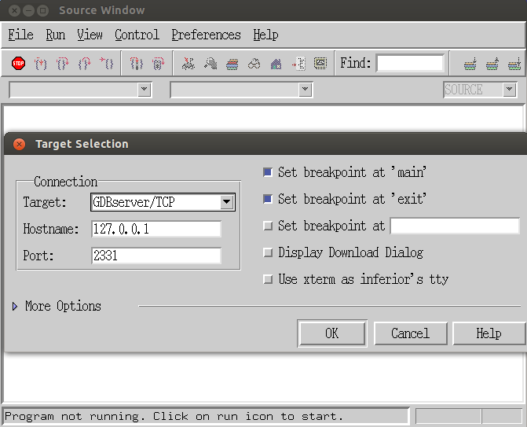Click the Hostname field showing 127.0.0.1
This screenshot has height=427, width=527.
coord(156,229)
